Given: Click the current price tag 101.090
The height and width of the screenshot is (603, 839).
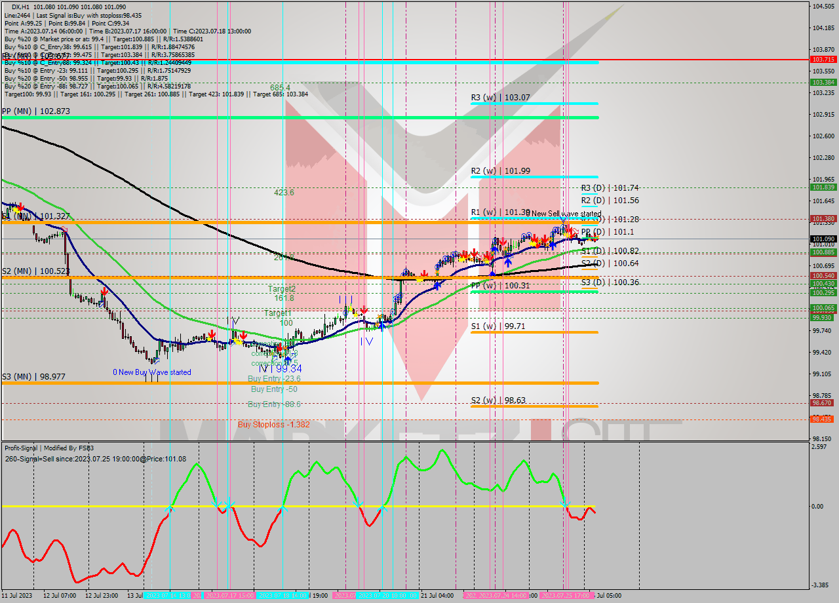Looking at the screenshot, I should pyautogui.click(x=823, y=239).
